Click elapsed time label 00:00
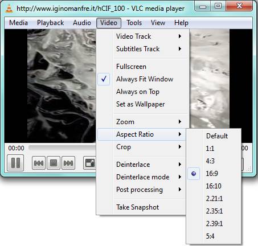Image resolution: width=258 pixels, height=246 pixels. click(x=16, y=148)
